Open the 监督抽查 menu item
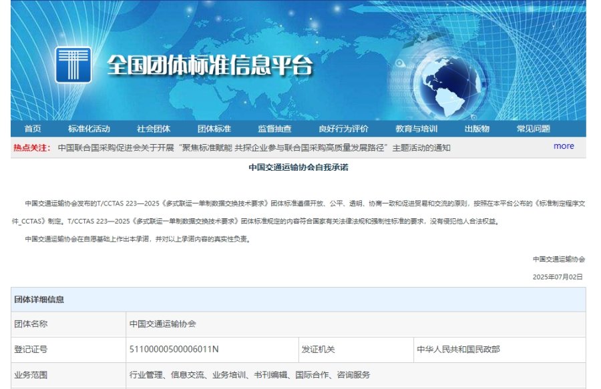 [x=275, y=129]
